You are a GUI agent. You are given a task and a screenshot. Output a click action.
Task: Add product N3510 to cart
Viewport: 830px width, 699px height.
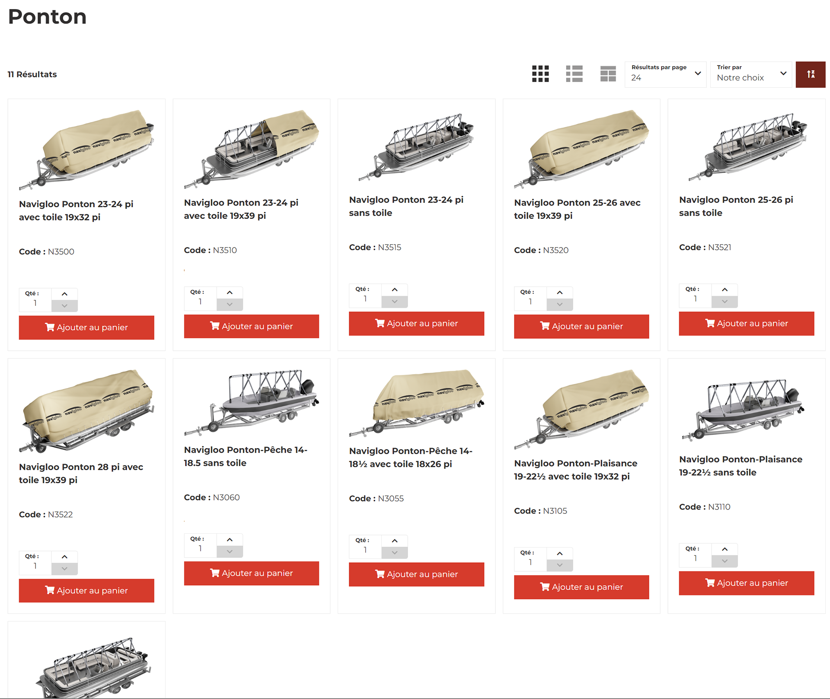[x=252, y=326]
